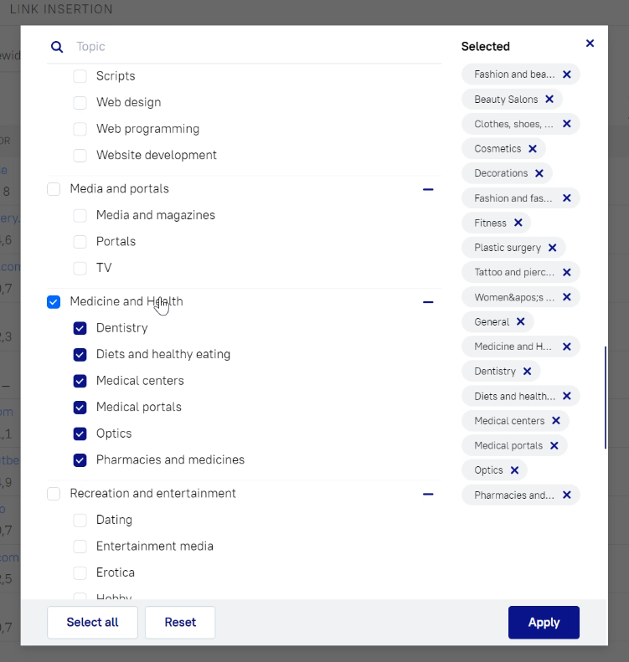Uncheck Pharmacies and medicines checkbox
629x662 pixels.
(80, 459)
